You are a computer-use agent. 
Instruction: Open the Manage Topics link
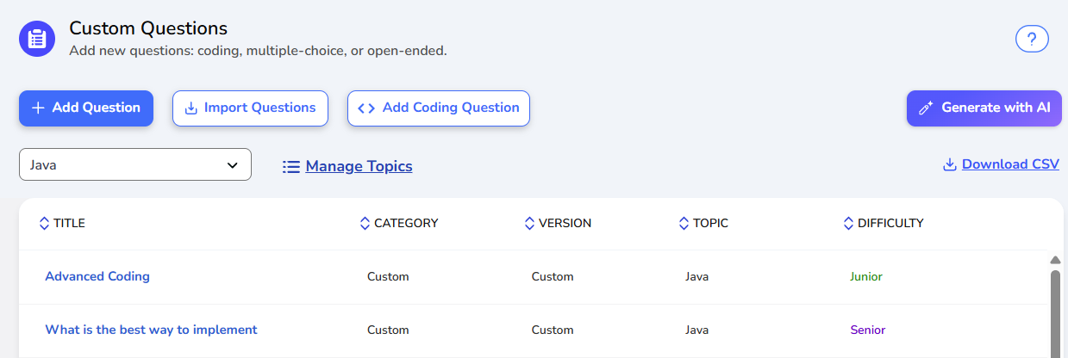[359, 167]
